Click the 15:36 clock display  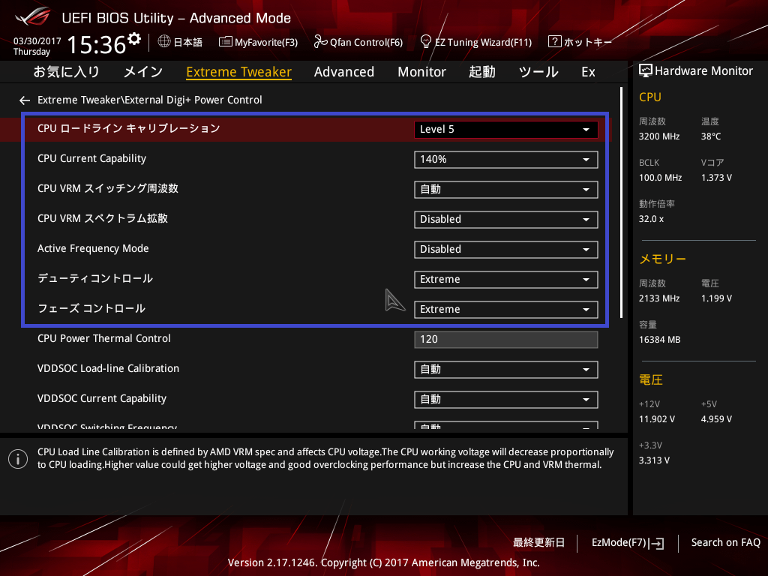97,45
